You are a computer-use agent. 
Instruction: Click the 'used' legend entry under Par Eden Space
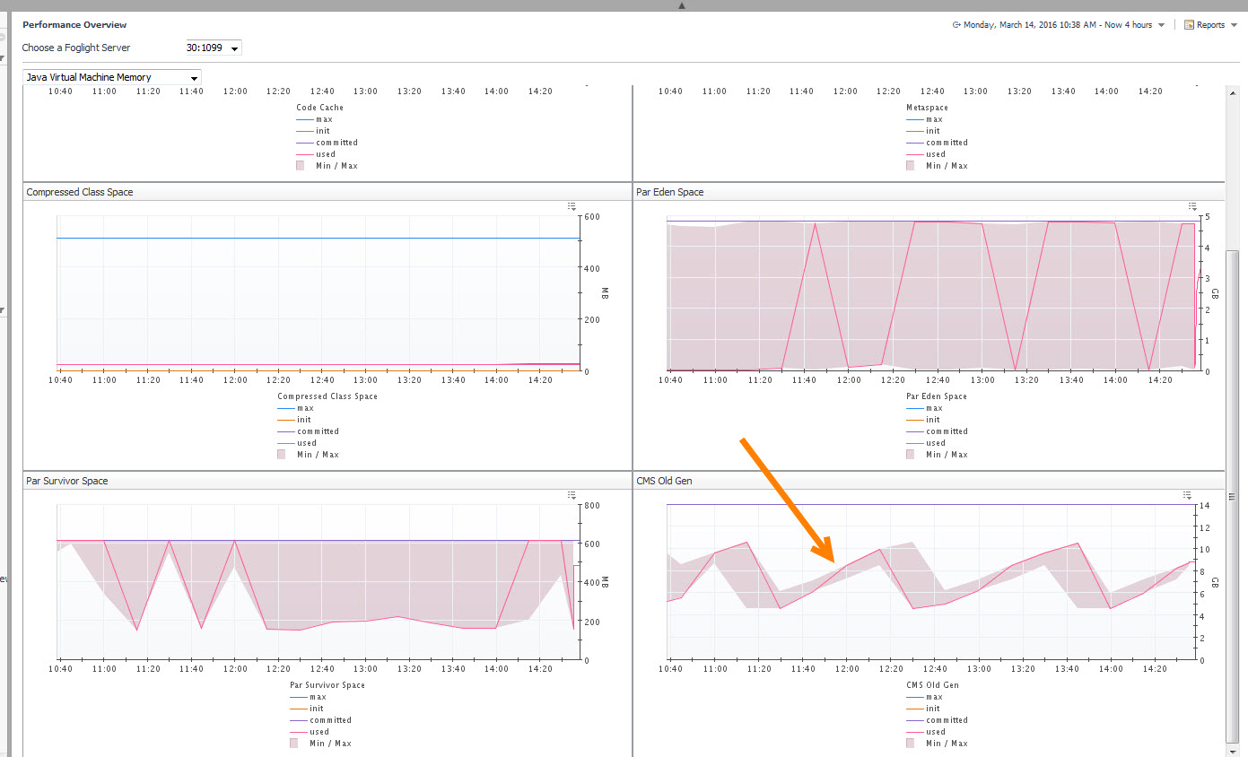pyautogui.click(x=925, y=443)
